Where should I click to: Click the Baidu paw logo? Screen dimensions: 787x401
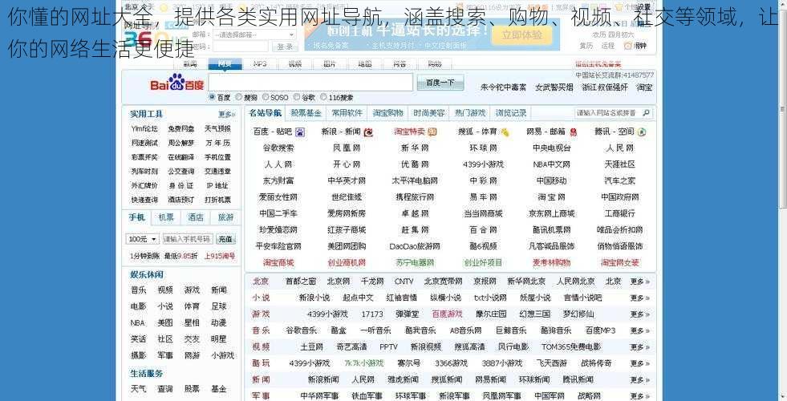pyautogui.click(x=177, y=83)
